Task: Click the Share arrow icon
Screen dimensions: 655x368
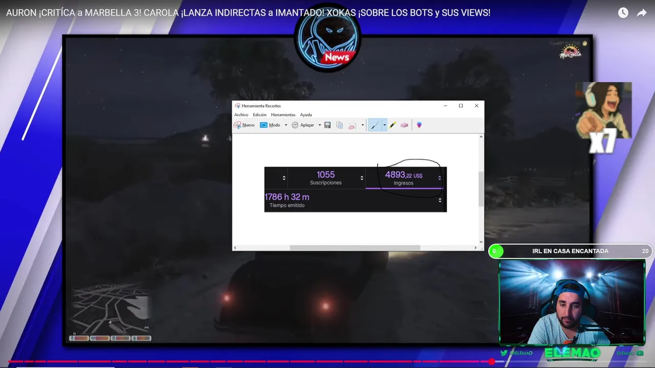Action: 642,13
